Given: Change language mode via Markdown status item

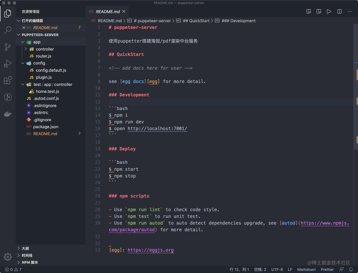Looking at the screenshot, I should pyautogui.click(x=306, y=270).
